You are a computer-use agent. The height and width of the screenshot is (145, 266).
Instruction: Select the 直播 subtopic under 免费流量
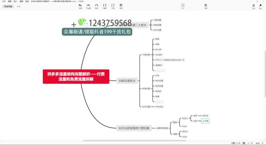click(x=157, y=96)
